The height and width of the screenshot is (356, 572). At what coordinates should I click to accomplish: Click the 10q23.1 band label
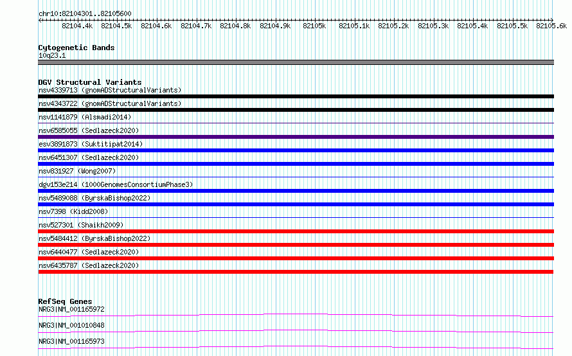pos(52,55)
